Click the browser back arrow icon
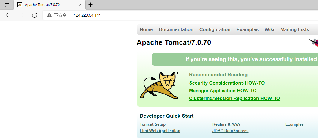The image size is (318, 139). point(8,15)
